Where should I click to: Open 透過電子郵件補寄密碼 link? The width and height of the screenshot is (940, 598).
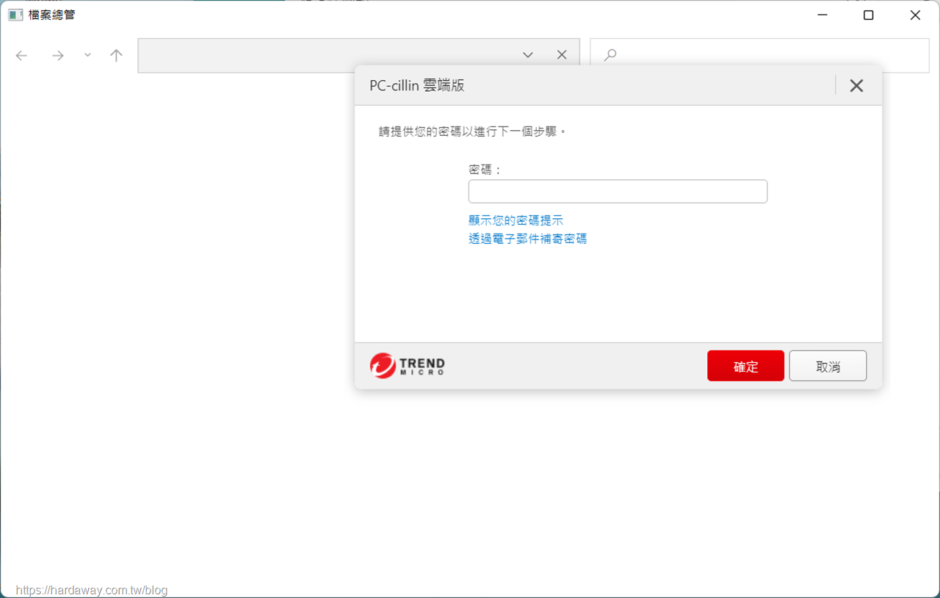(x=528, y=239)
